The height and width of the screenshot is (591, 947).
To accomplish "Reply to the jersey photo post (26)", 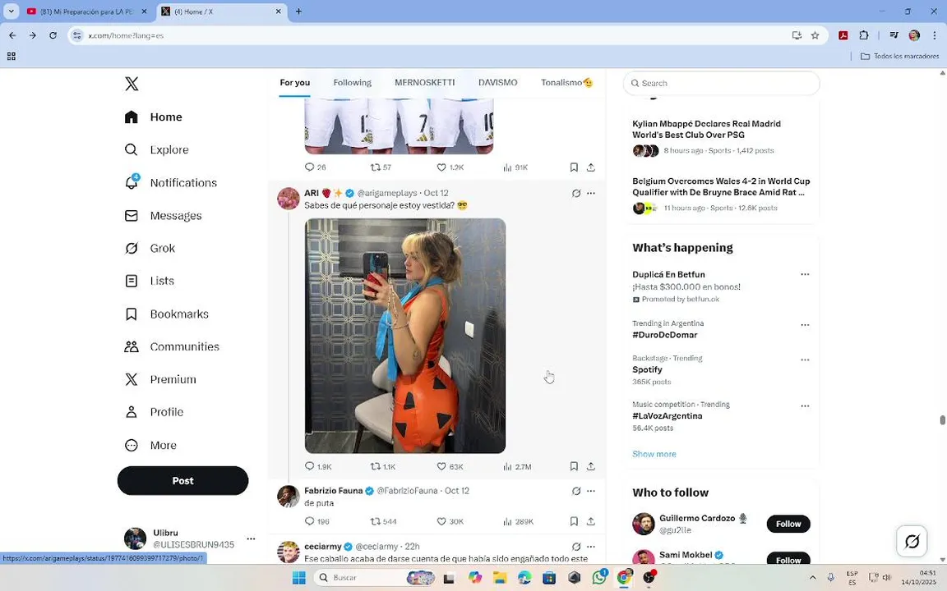I will (x=316, y=167).
